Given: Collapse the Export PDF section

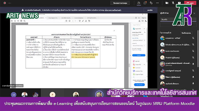Looking at the screenshot, I should click(x=144, y=29).
